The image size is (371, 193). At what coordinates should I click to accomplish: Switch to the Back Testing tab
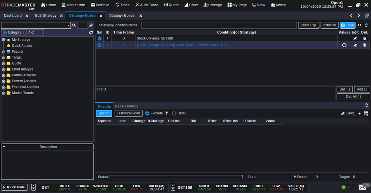coord(126,106)
